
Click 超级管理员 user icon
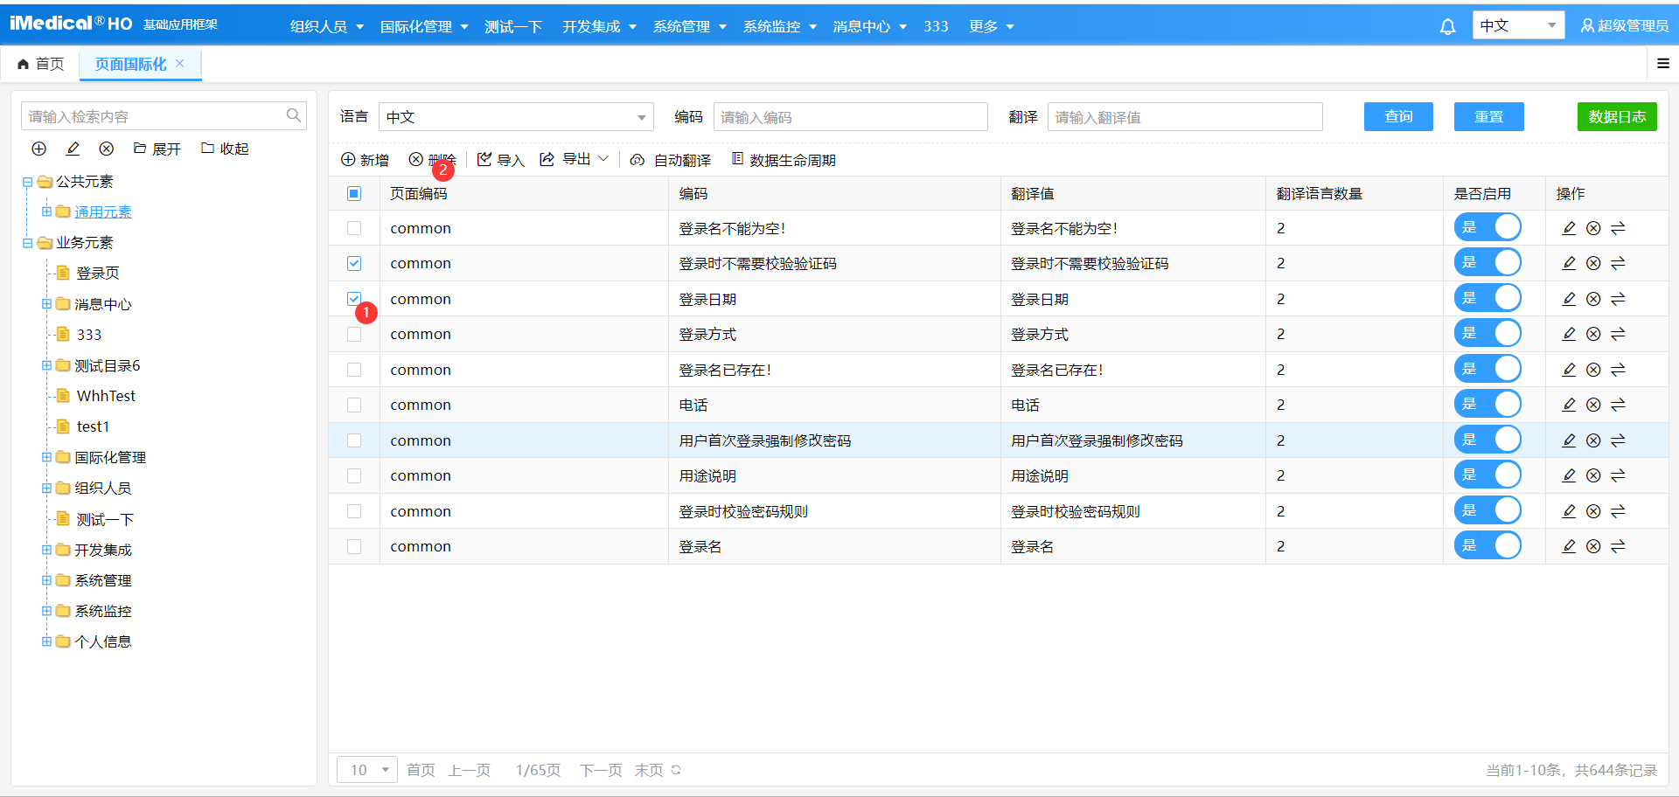(x=1587, y=26)
